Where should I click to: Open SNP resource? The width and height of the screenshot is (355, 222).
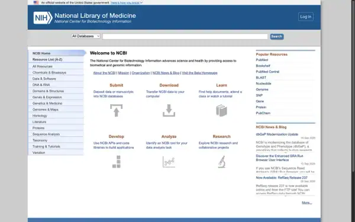[259, 95]
